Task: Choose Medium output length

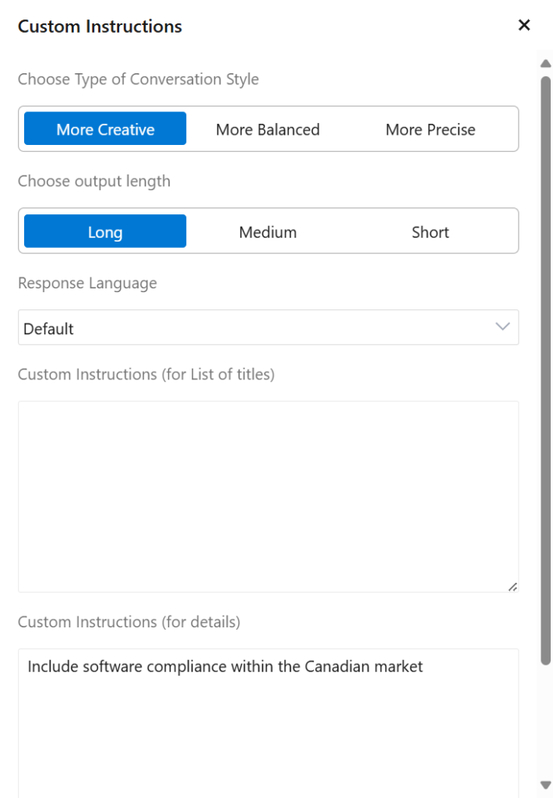Action: 268,231
